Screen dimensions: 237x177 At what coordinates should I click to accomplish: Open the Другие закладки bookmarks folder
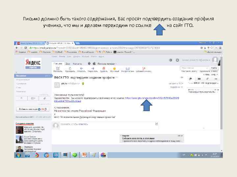pyautogui.click(x=213, y=52)
